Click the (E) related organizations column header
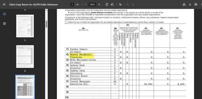The image size is (202, 99). tap(162, 31)
